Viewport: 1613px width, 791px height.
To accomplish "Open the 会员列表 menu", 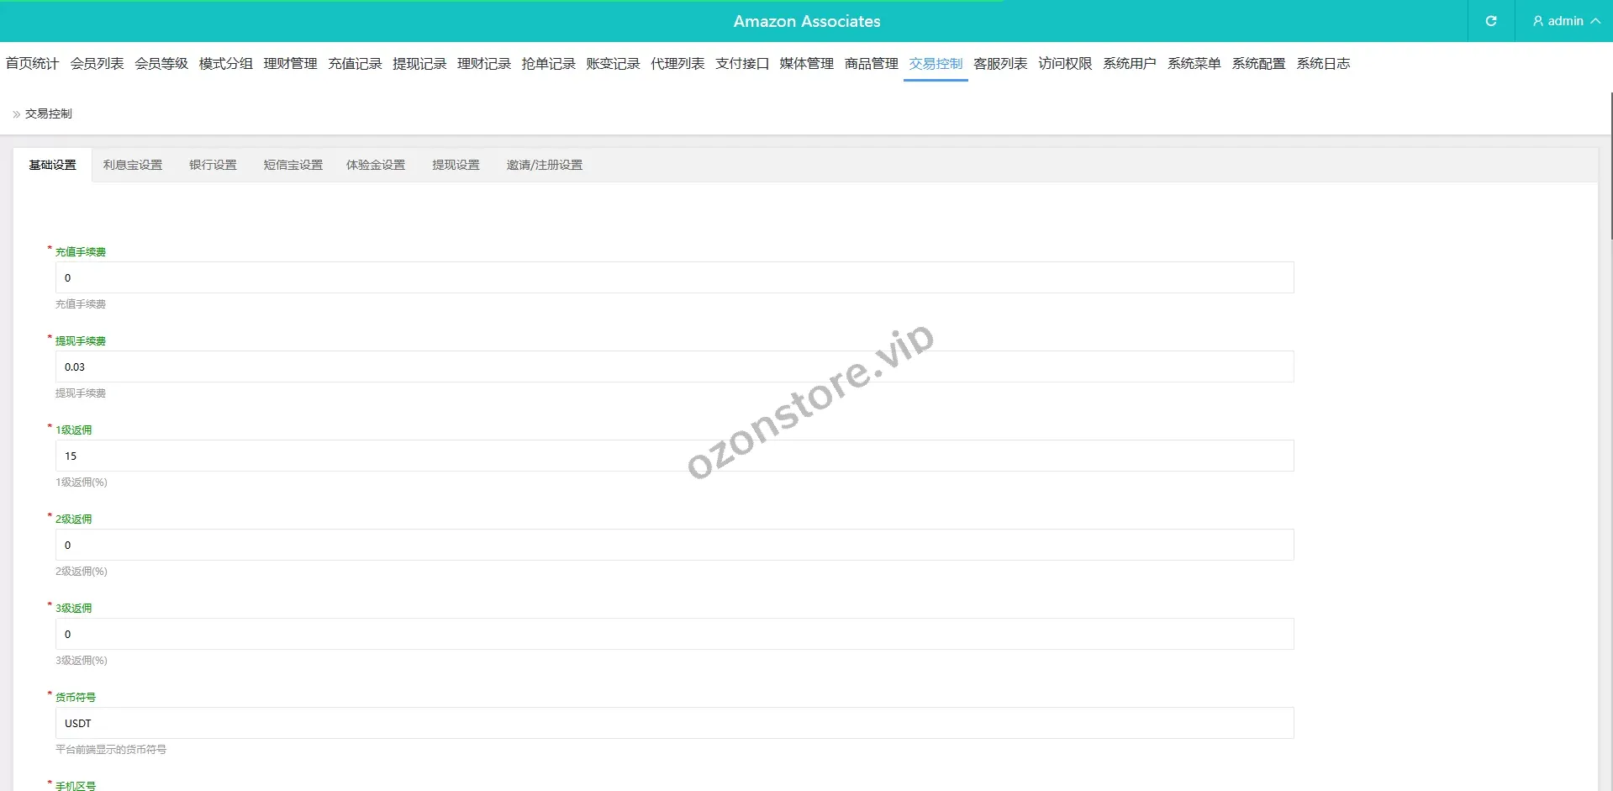I will coord(97,64).
